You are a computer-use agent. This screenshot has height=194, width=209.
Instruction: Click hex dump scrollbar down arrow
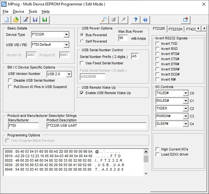146,174
